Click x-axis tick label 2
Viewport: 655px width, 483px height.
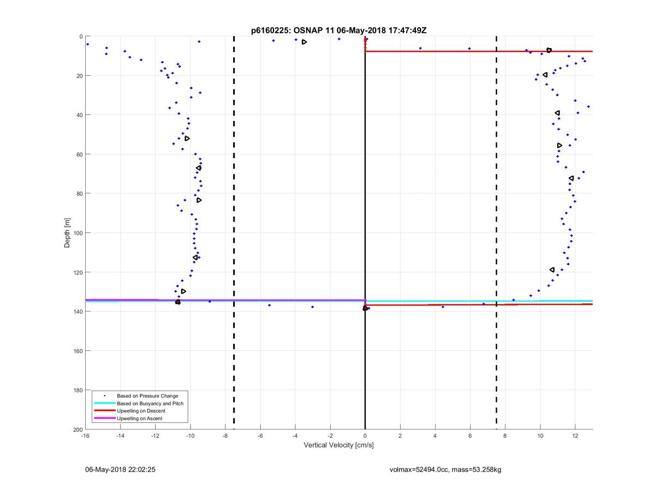pyautogui.click(x=400, y=436)
